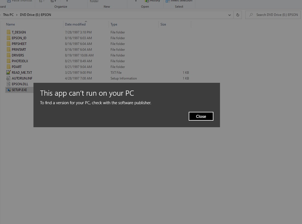This screenshot has height=224, width=302.
Task: Select the T_DESIGN folder icon
Action: click(9, 32)
